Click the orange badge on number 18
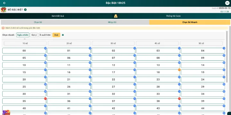The width and height of the screenshot is (231, 115). (x=179, y=70)
